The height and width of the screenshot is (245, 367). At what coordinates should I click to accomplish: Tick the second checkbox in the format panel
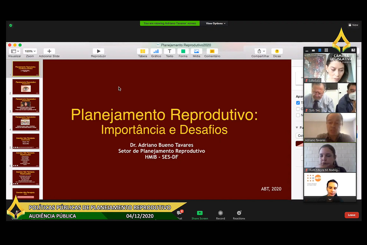298,109
